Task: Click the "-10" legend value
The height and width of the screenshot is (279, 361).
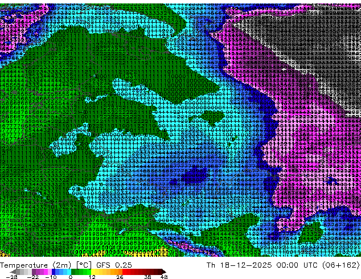Action: pos(51,277)
